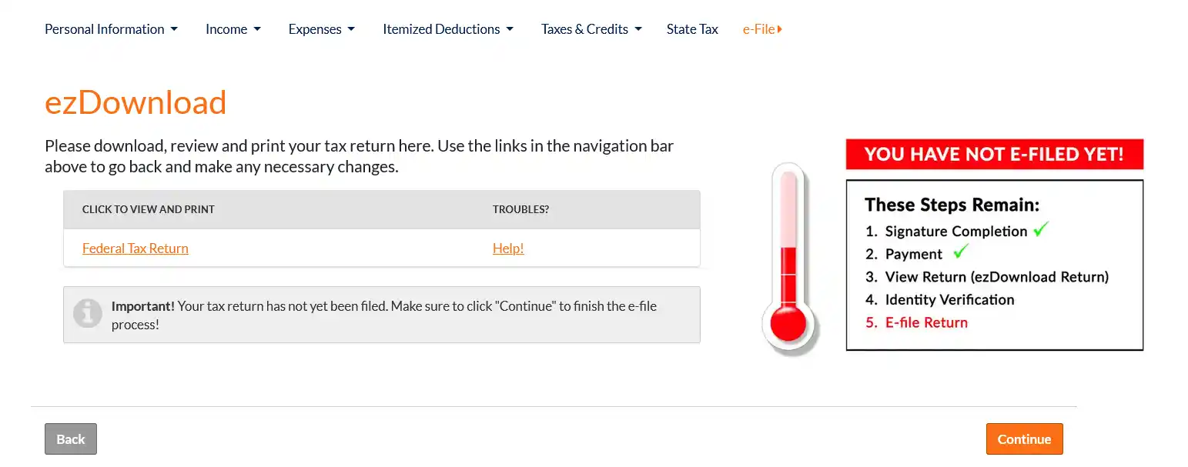Open the Federal Tax Return link

point(136,249)
